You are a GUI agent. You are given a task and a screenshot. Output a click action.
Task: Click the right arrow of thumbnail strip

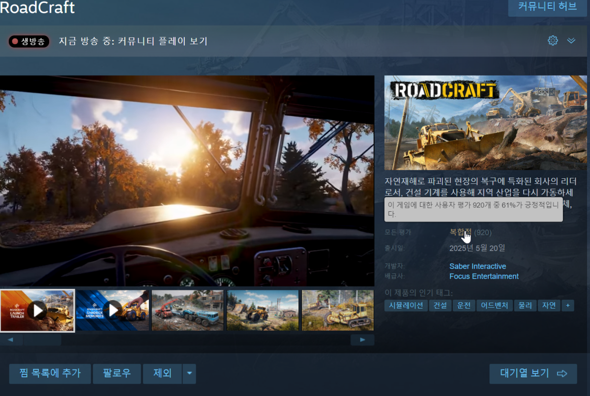tap(363, 339)
